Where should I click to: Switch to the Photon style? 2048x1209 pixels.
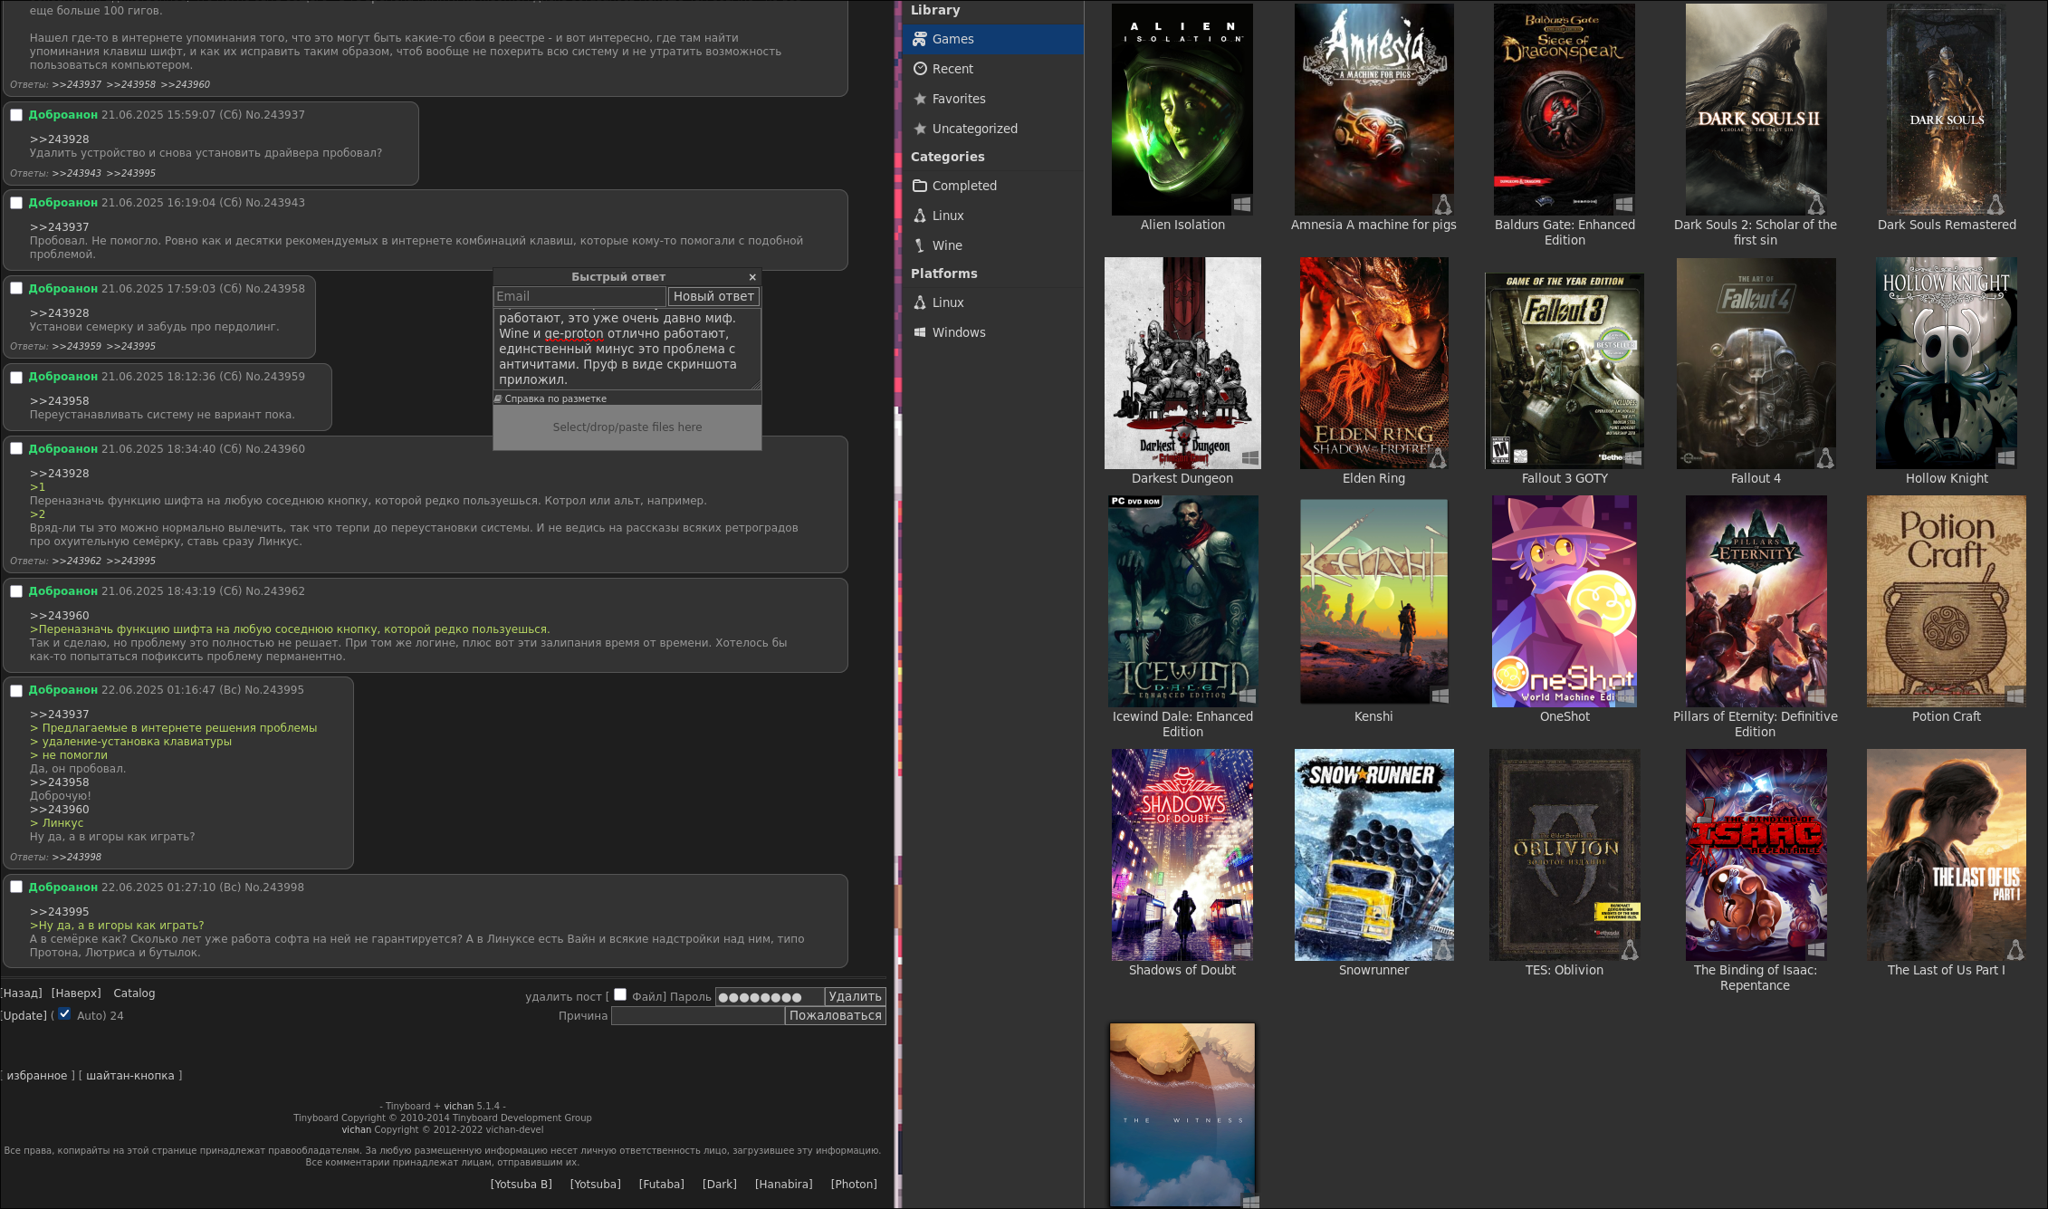click(x=854, y=1185)
